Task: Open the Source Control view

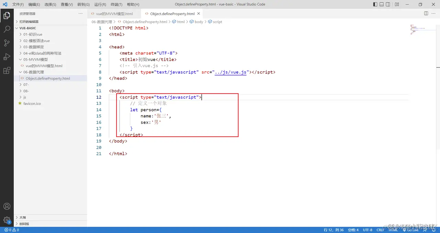Action: 7,43
